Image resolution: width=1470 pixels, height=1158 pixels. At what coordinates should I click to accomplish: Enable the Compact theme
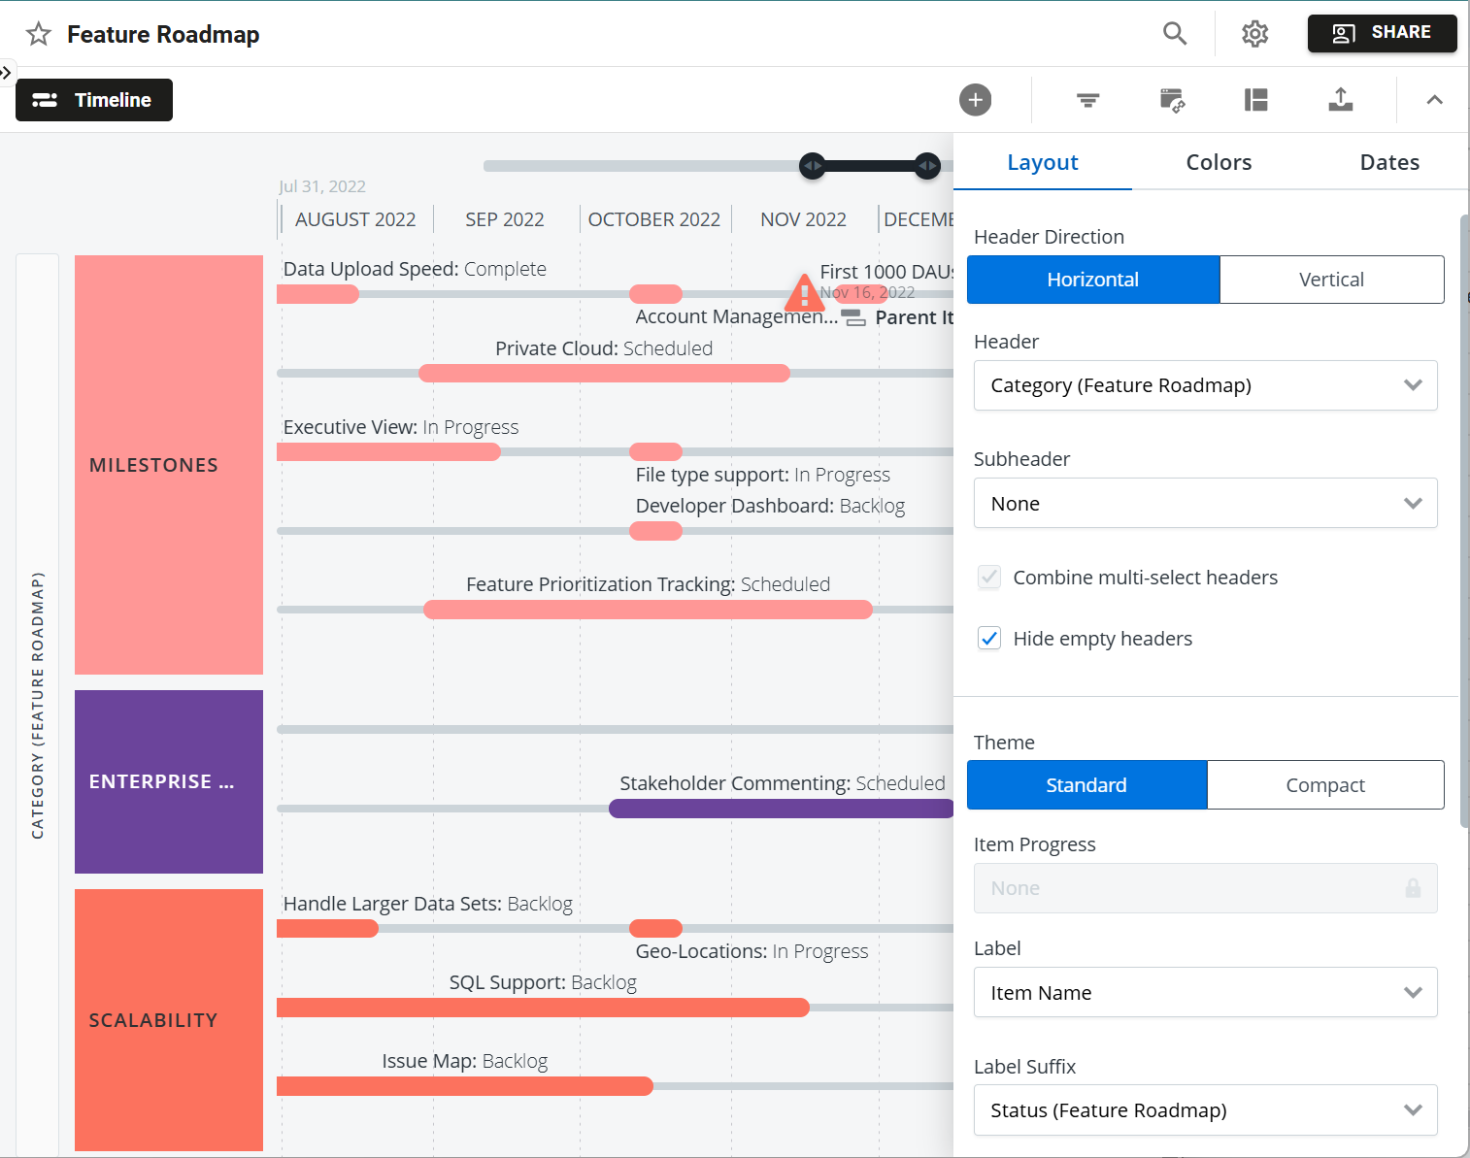[1325, 784]
